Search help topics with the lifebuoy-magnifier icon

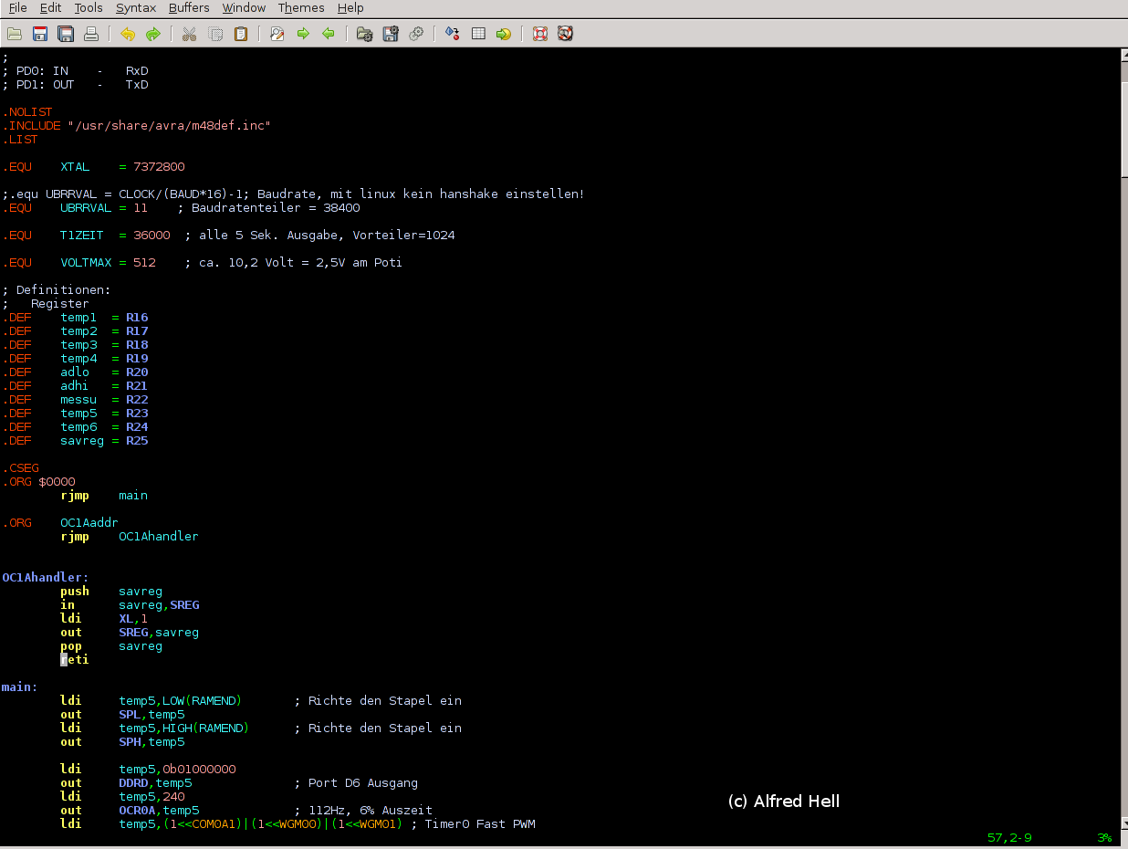566,34
